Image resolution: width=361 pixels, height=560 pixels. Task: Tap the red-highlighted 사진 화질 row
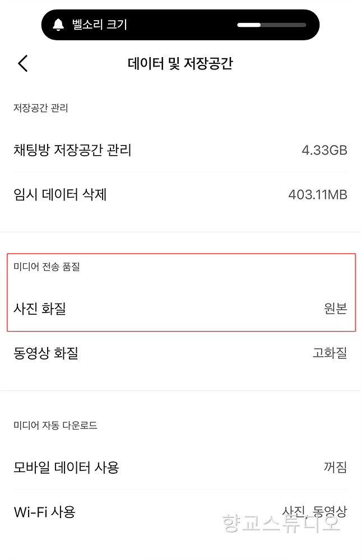[180, 308]
